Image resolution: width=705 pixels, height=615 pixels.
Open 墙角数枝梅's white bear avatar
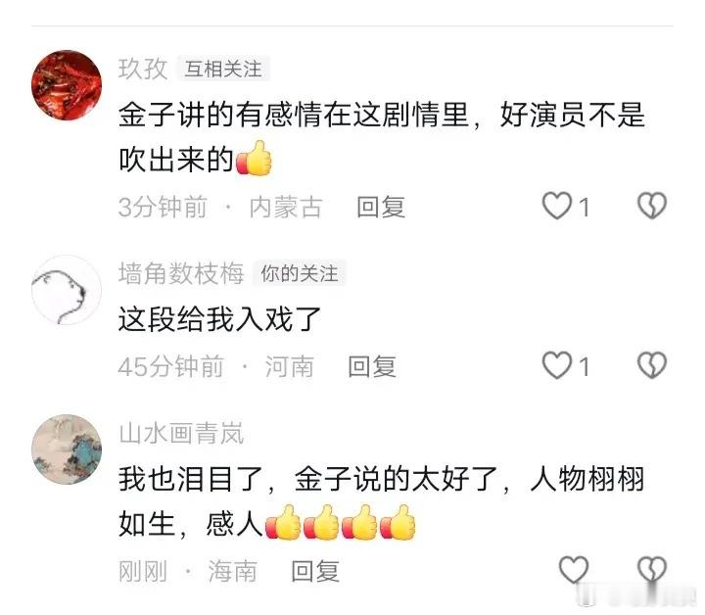pyautogui.click(x=67, y=290)
